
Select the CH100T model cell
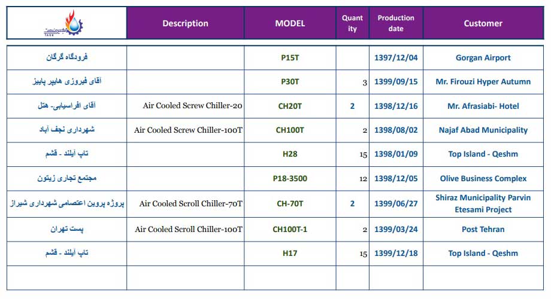[290, 130]
